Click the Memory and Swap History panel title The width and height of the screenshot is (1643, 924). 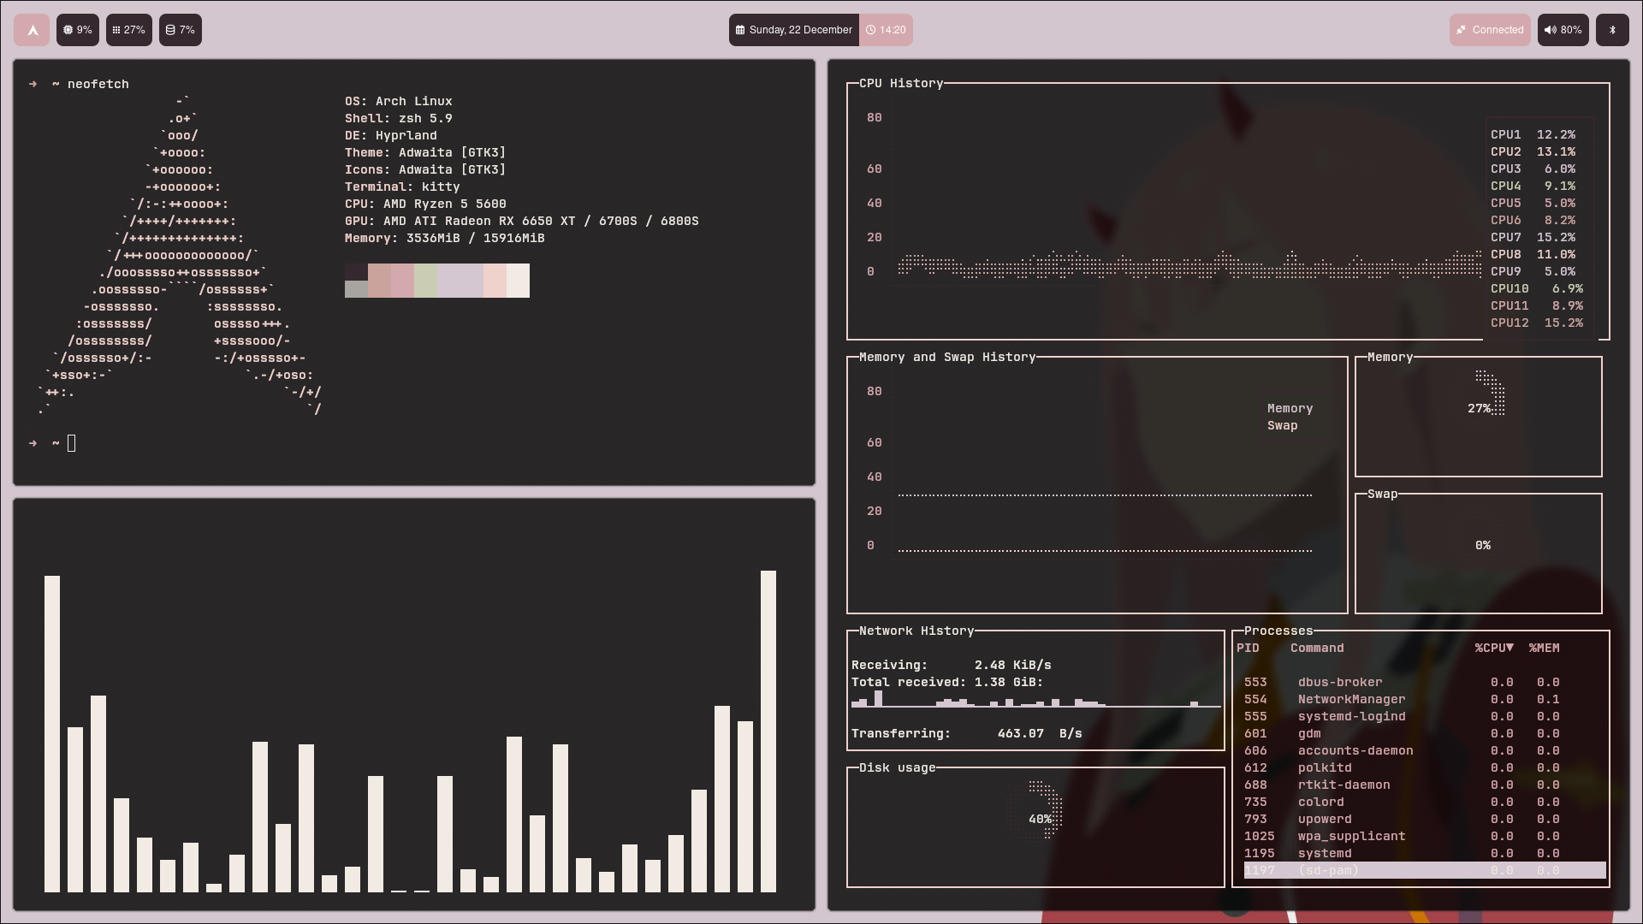947,358
